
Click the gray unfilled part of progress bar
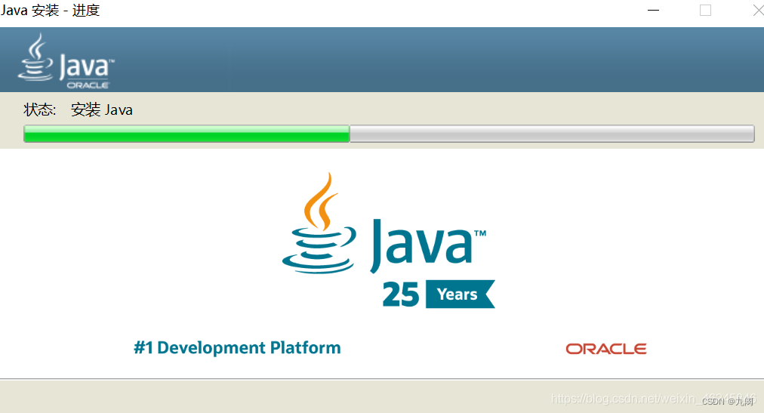[x=552, y=134]
